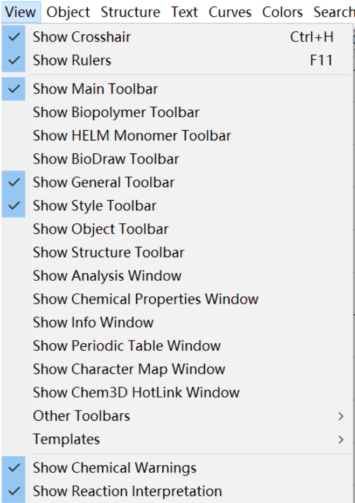Open the Text menu
Viewport: 355px width, 503px height.
(184, 12)
